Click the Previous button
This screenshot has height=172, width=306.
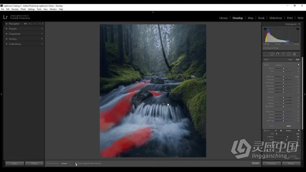click(x=272, y=163)
